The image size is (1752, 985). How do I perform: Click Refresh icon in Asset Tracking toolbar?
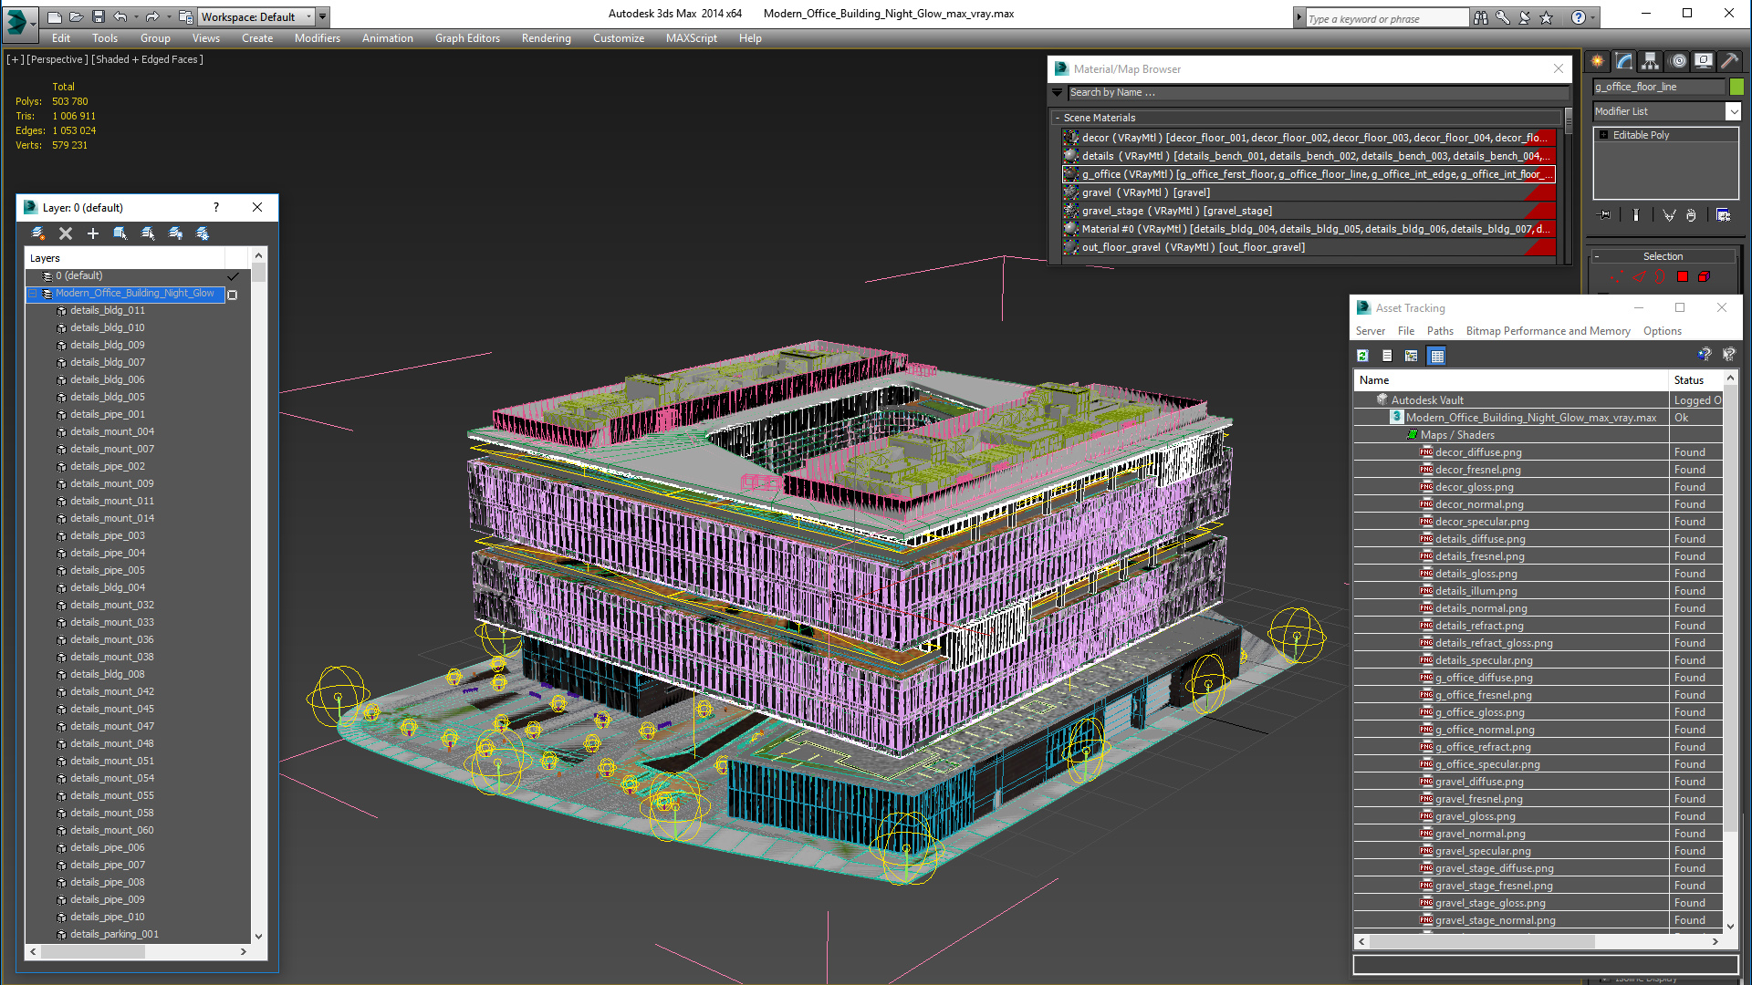point(1362,356)
